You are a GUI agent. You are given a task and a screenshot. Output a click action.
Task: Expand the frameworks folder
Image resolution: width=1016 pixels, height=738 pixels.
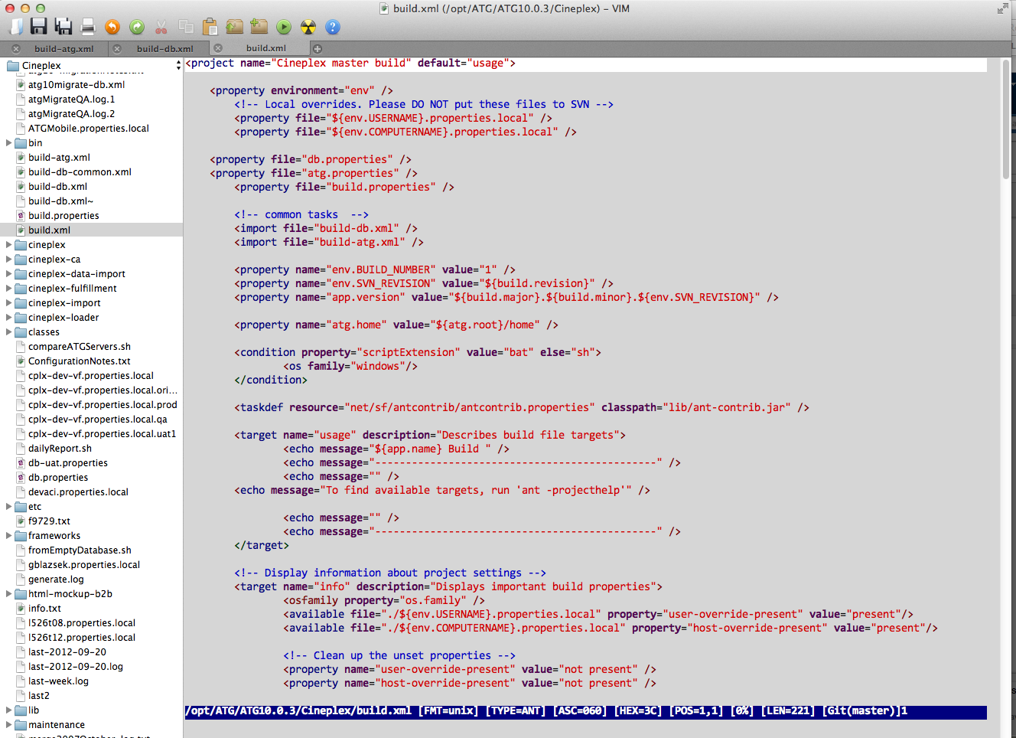coord(8,536)
